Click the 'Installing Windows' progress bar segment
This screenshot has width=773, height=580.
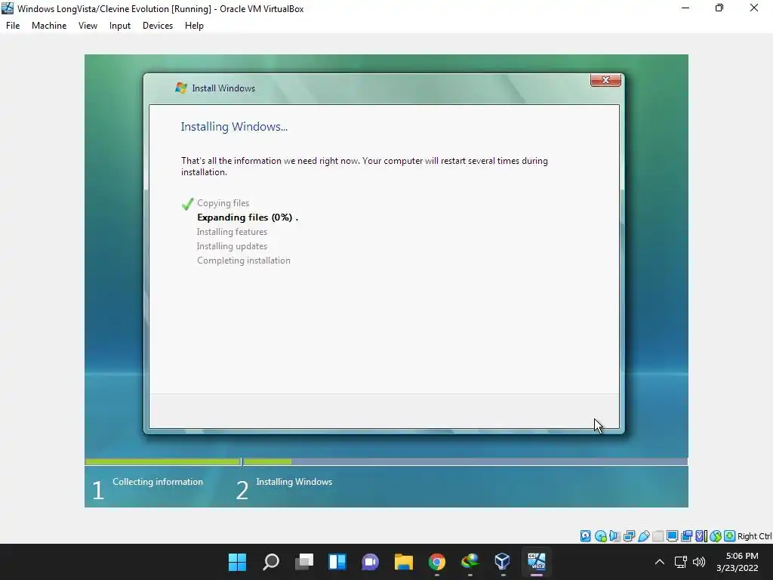(465, 462)
